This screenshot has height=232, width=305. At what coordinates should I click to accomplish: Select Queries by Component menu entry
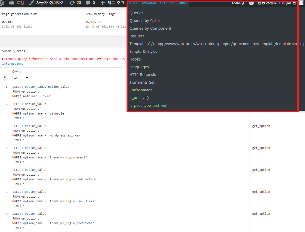click(x=150, y=28)
